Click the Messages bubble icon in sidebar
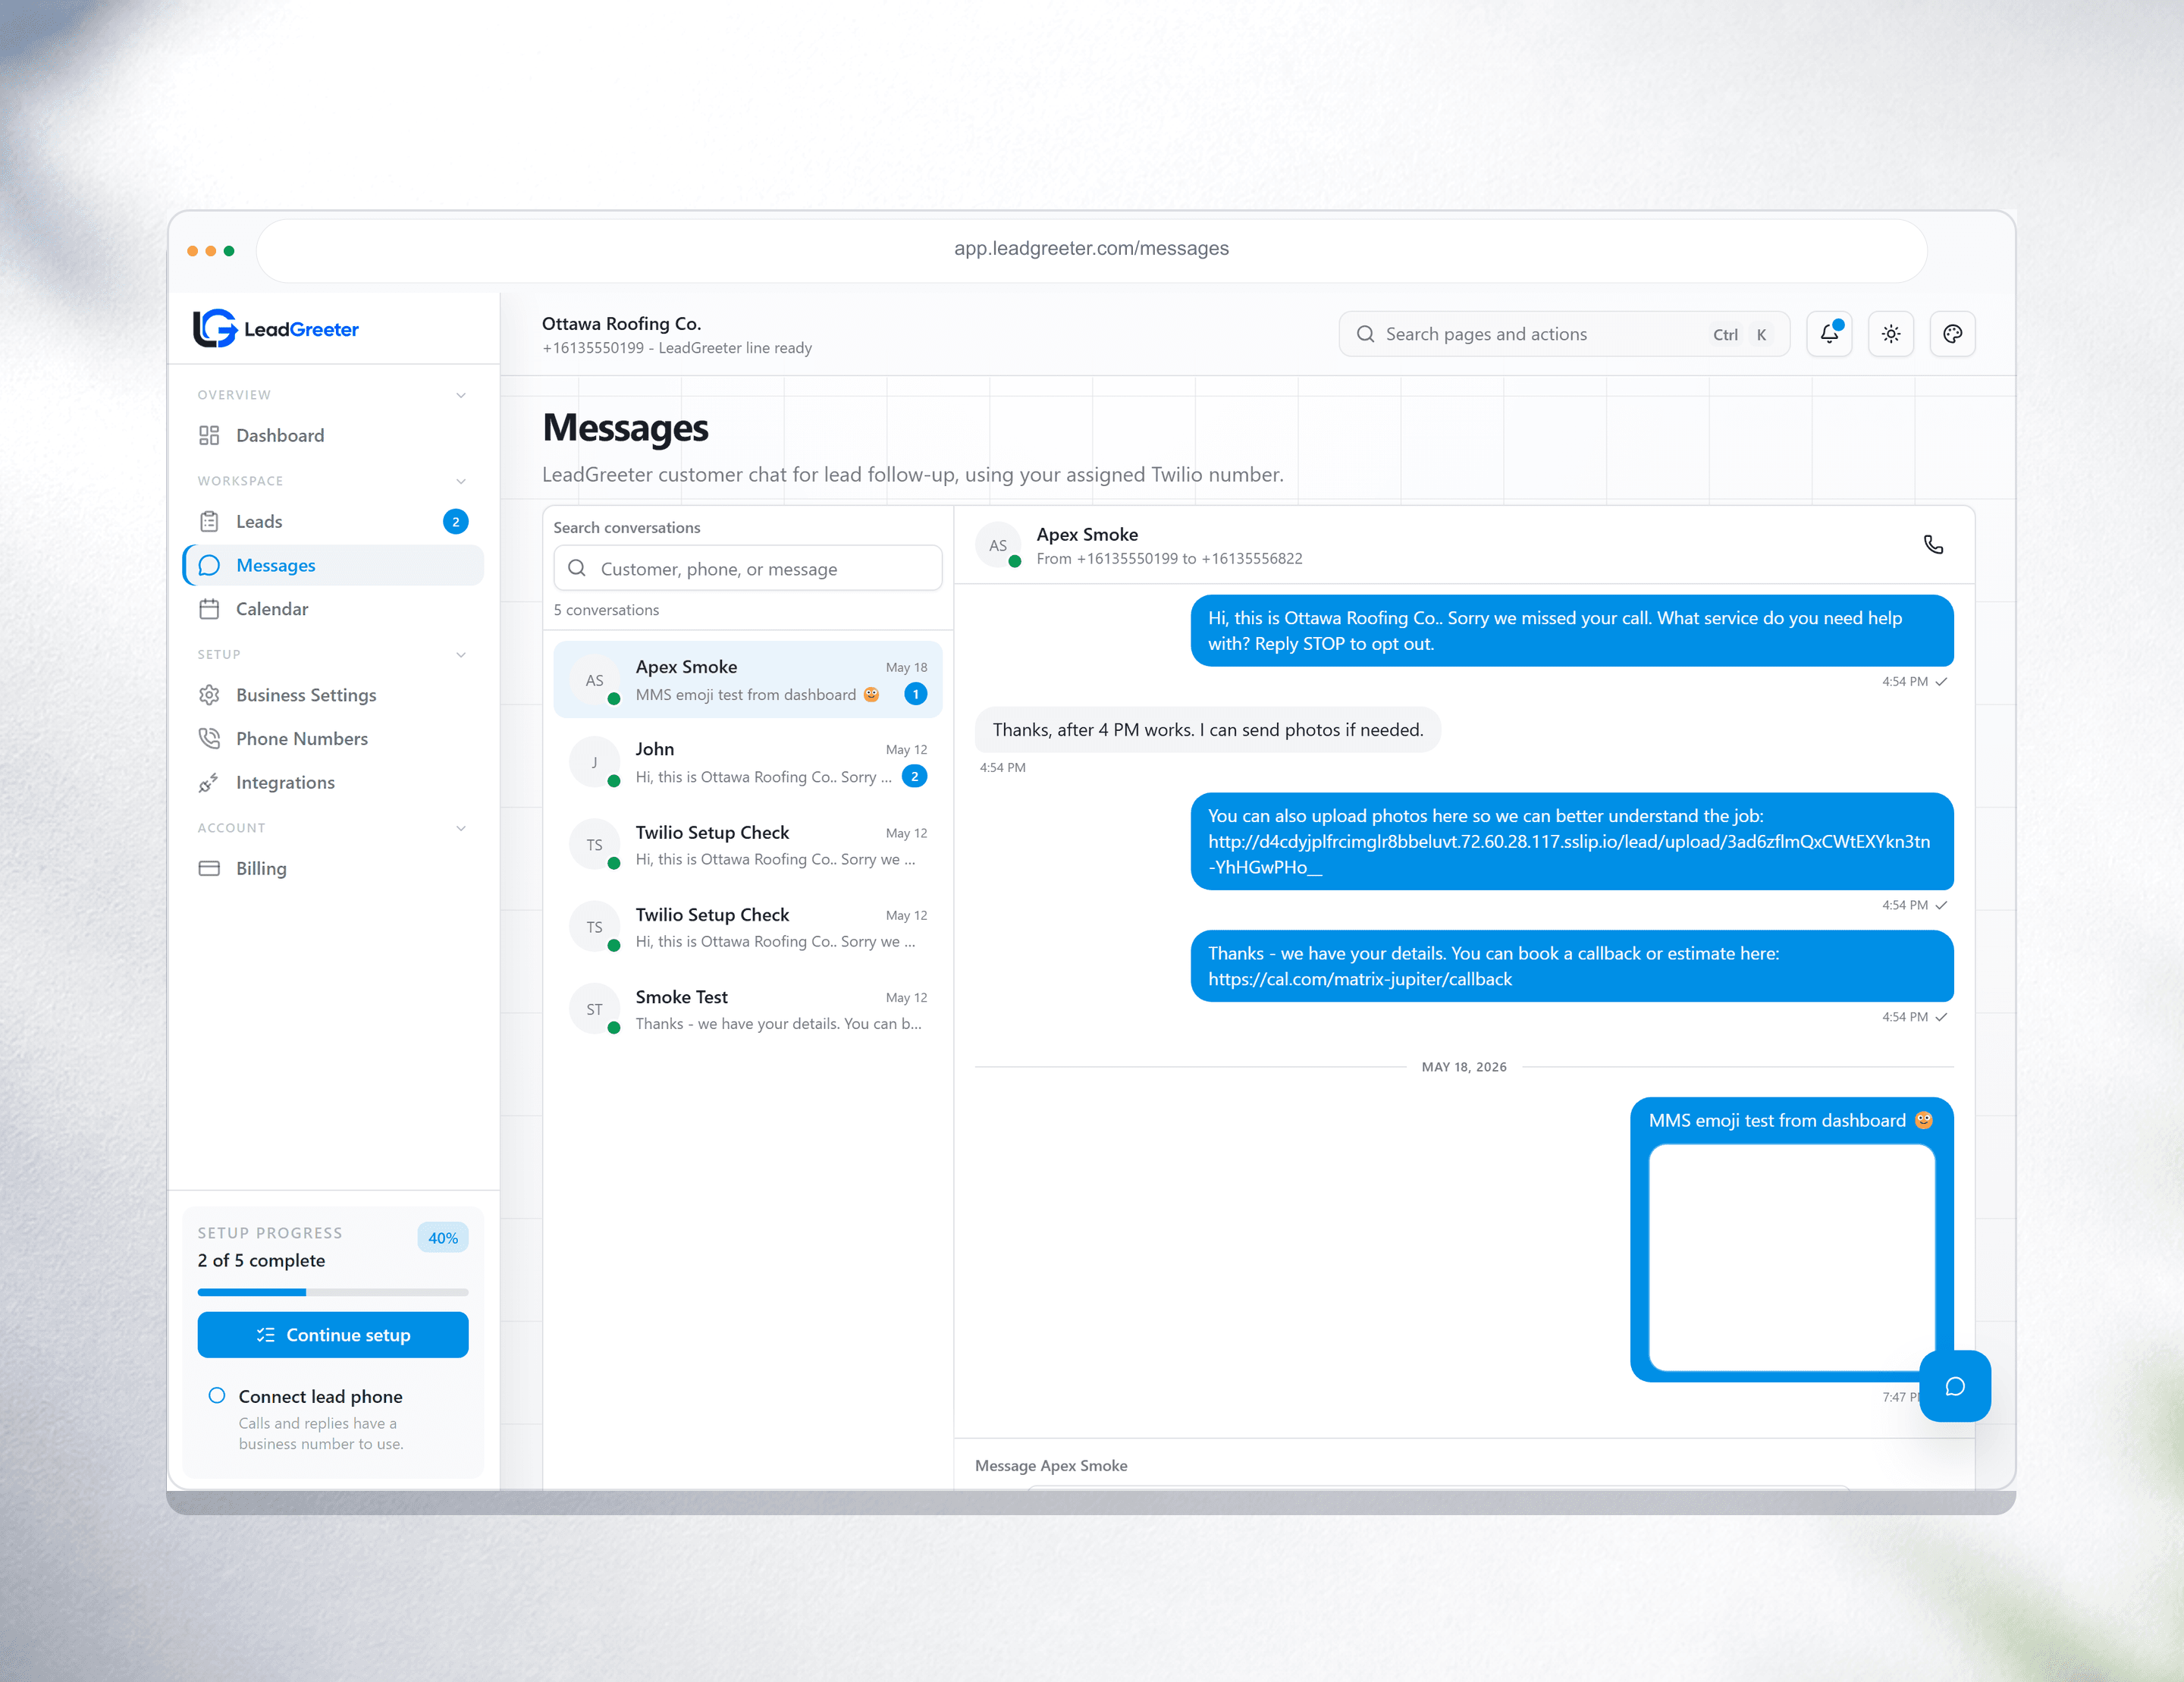Image resolution: width=2184 pixels, height=1682 pixels. pyautogui.click(x=209, y=565)
